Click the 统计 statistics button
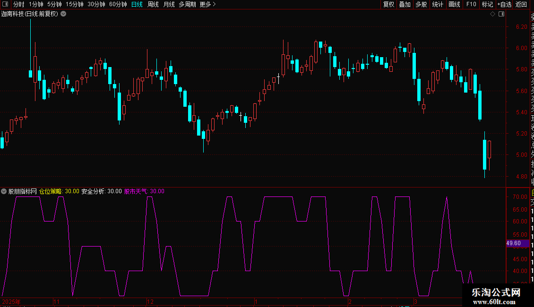534x307 pixels. click(438, 4)
